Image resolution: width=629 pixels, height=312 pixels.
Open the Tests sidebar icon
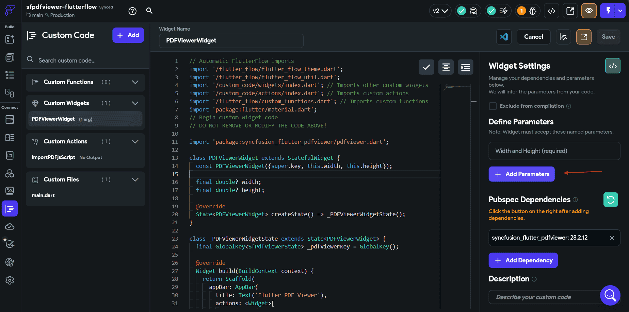click(x=10, y=244)
